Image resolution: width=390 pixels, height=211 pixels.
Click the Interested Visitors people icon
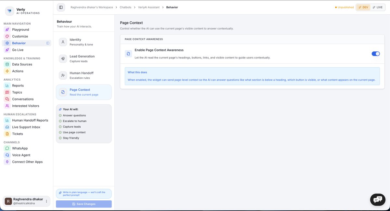7,106
